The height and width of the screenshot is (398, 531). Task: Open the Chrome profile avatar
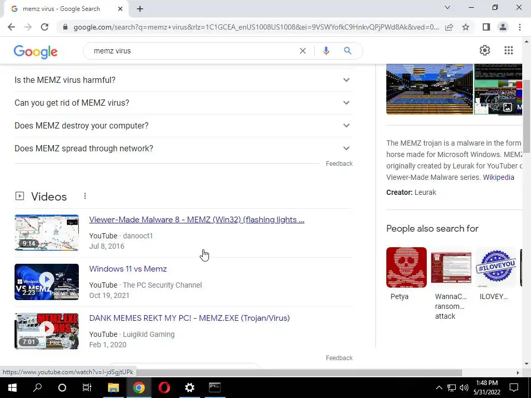(x=503, y=27)
